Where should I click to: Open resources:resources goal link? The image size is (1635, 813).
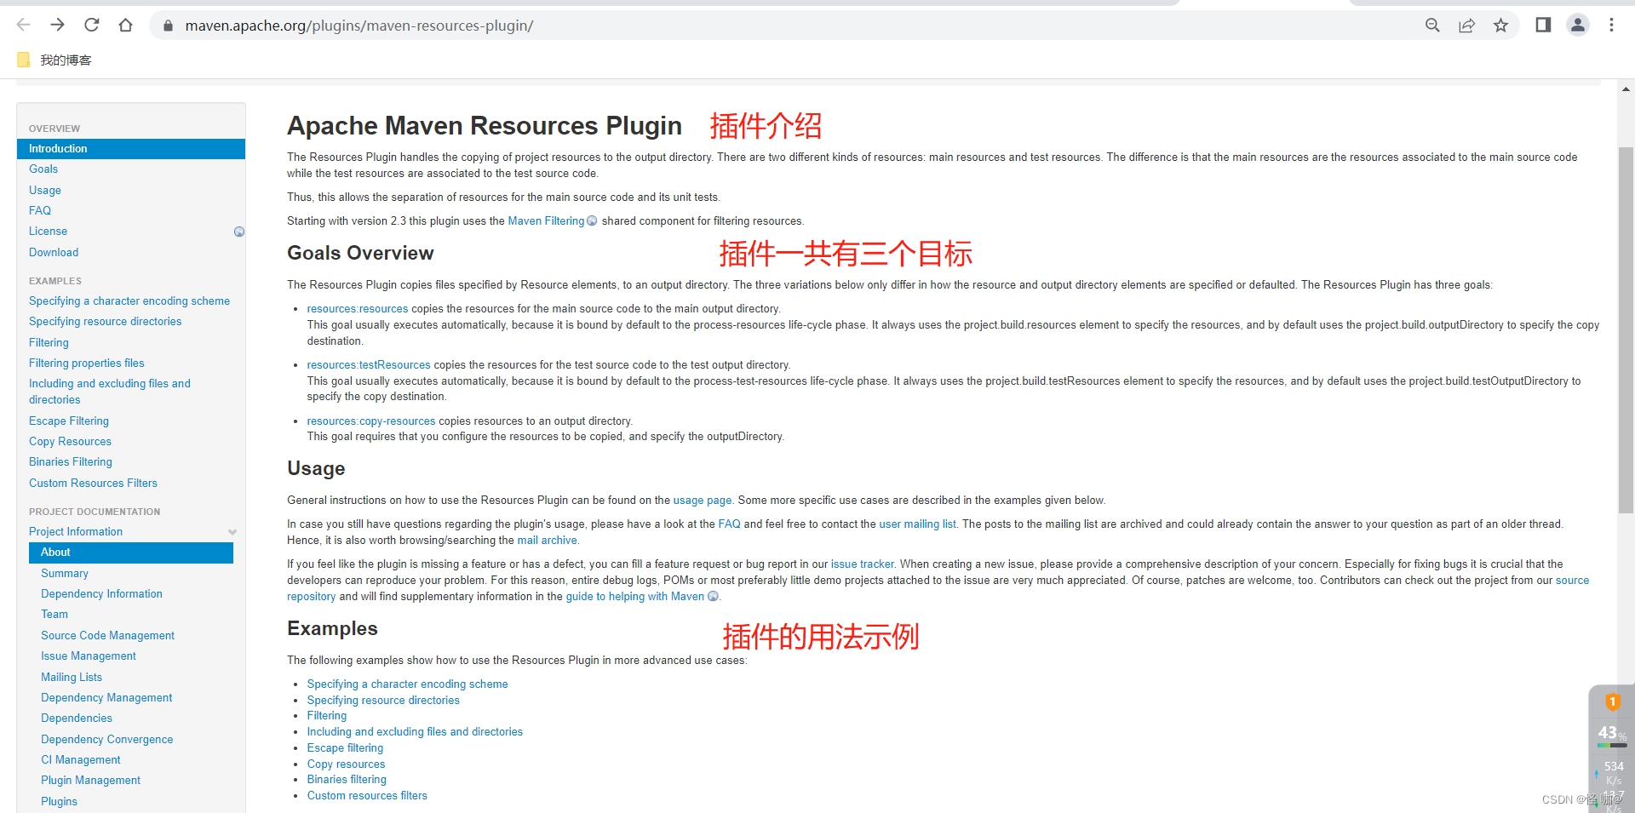[358, 309]
